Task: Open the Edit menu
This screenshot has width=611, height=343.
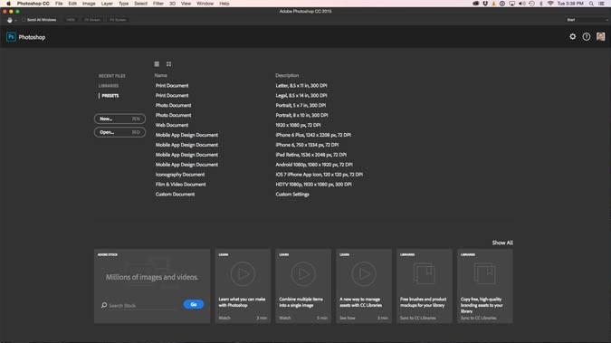Action: [x=72, y=4]
